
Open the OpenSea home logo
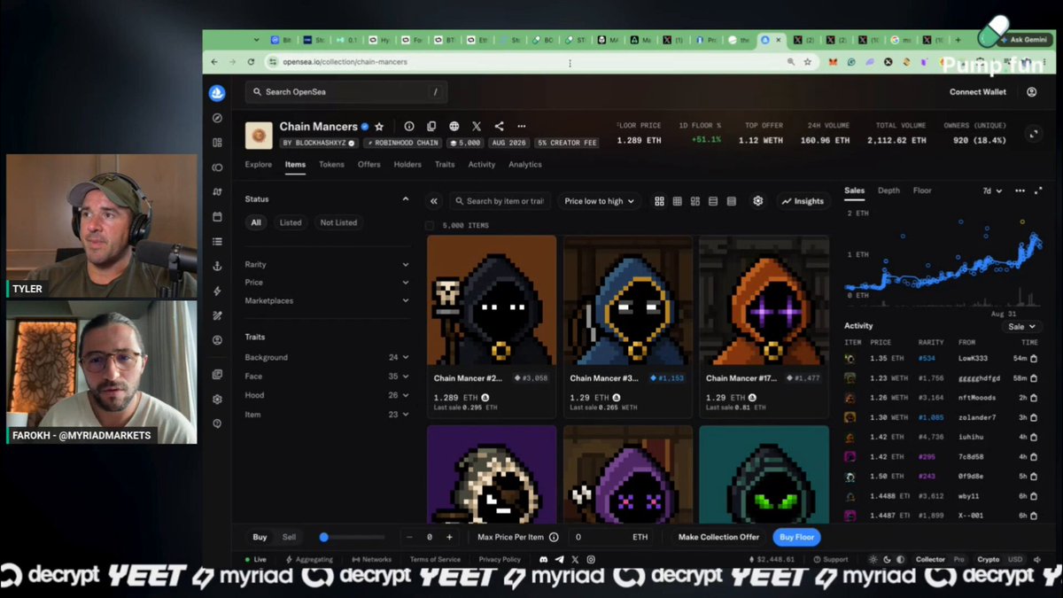point(217,92)
